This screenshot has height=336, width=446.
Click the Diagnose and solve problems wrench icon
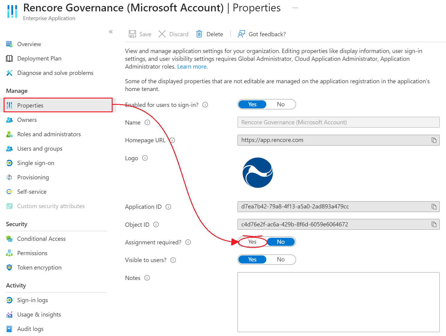tap(9, 73)
